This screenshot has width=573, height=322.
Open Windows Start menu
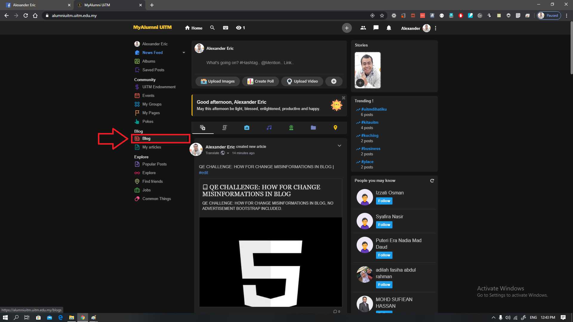(x=5, y=318)
